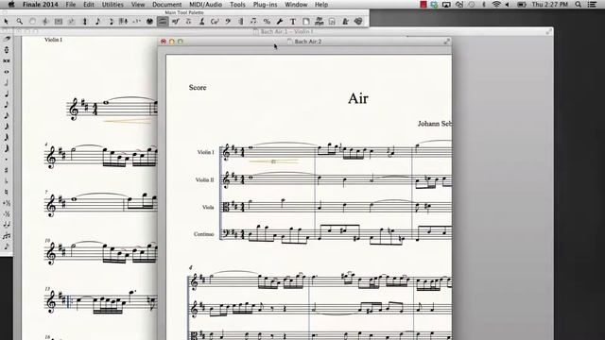Choose the augmentation dot in left palette

(x=7, y=159)
